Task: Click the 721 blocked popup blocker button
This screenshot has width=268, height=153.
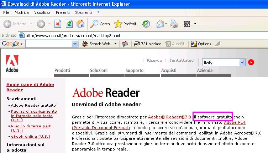Action: click(x=148, y=44)
